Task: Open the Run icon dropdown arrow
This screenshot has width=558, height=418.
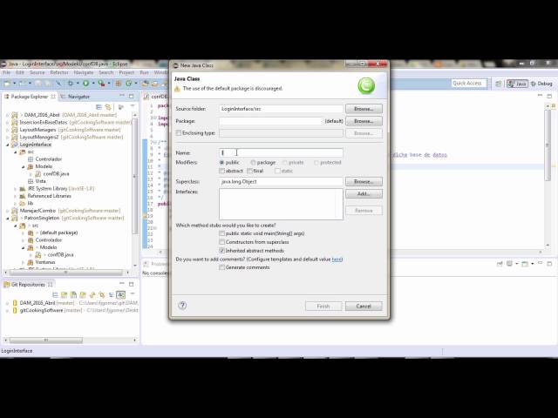Action: pyautogui.click(x=93, y=84)
